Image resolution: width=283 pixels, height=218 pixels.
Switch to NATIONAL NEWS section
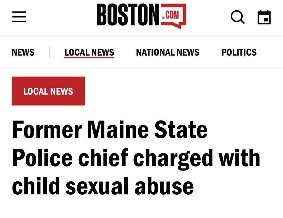coord(167,52)
